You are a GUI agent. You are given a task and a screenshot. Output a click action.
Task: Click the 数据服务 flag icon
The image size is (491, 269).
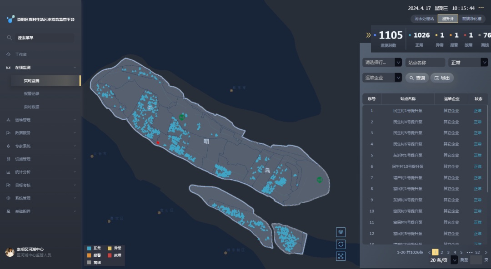(9, 133)
